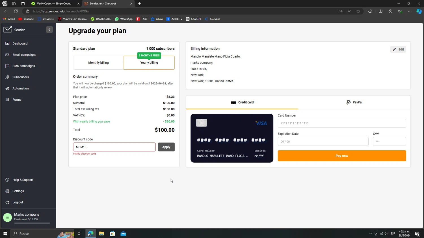This screenshot has height=238, width=424.
Task: Focus the Card Number field
Action: tap(342, 123)
